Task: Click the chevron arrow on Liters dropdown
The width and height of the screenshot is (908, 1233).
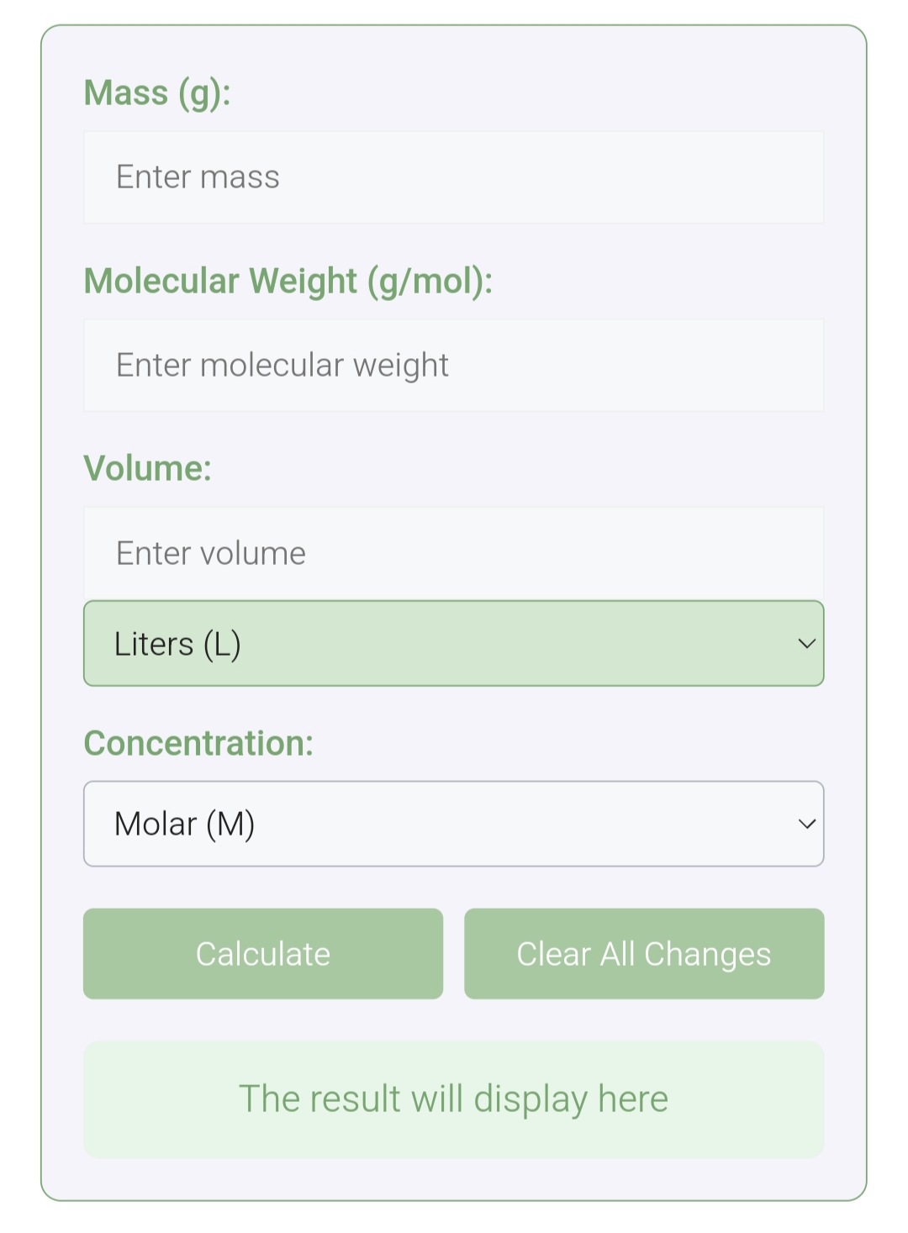Action: click(x=806, y=644)
